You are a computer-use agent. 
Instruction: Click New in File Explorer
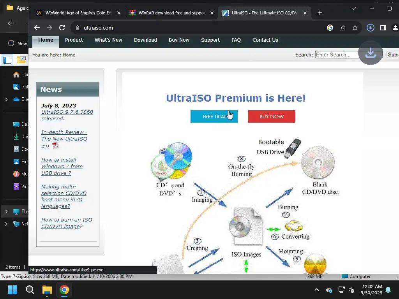18,44
